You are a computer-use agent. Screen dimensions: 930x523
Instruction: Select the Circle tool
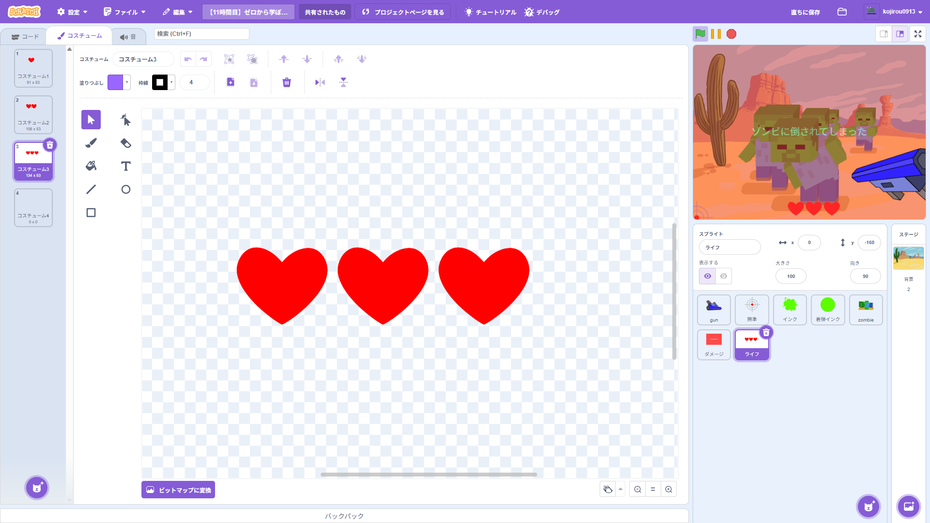coord(125,189)
